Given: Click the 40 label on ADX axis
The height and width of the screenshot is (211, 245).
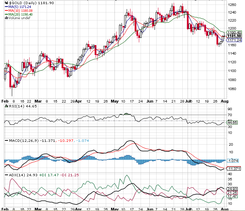Looking at the screenshot, I should 230,174.
